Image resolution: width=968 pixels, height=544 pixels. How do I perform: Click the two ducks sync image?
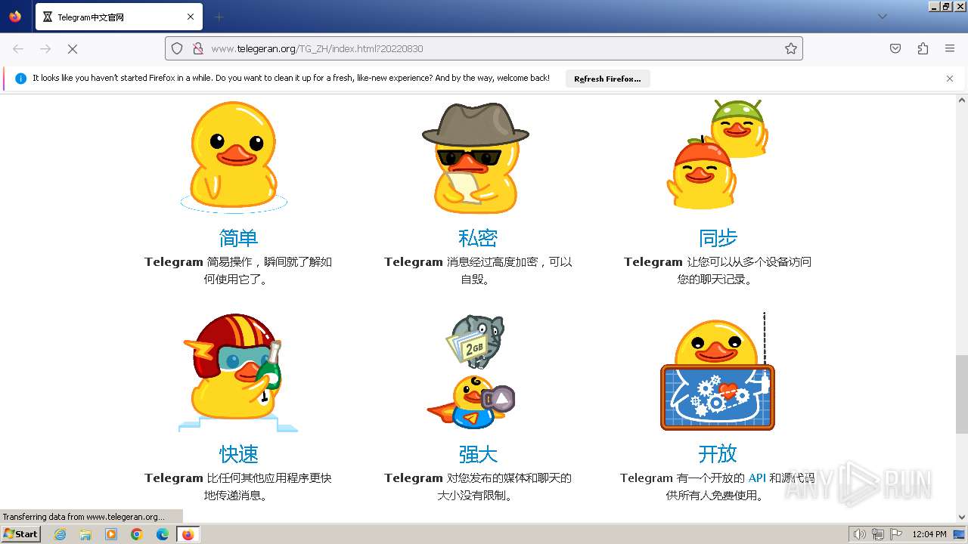point(717,154)
